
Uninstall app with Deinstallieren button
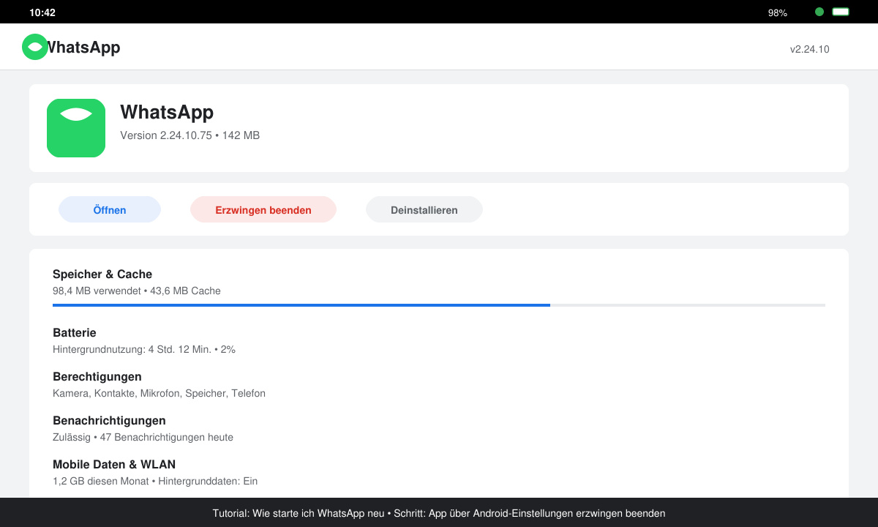pos(424,209)
